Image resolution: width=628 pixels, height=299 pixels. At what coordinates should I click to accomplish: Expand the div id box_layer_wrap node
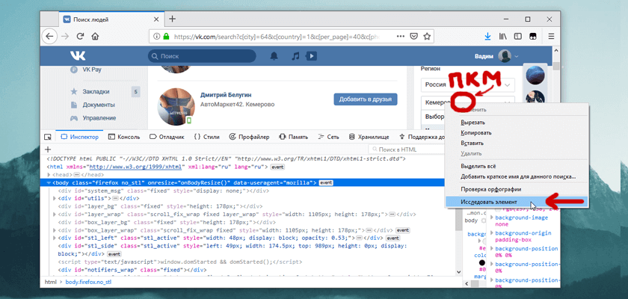(55, 230)
